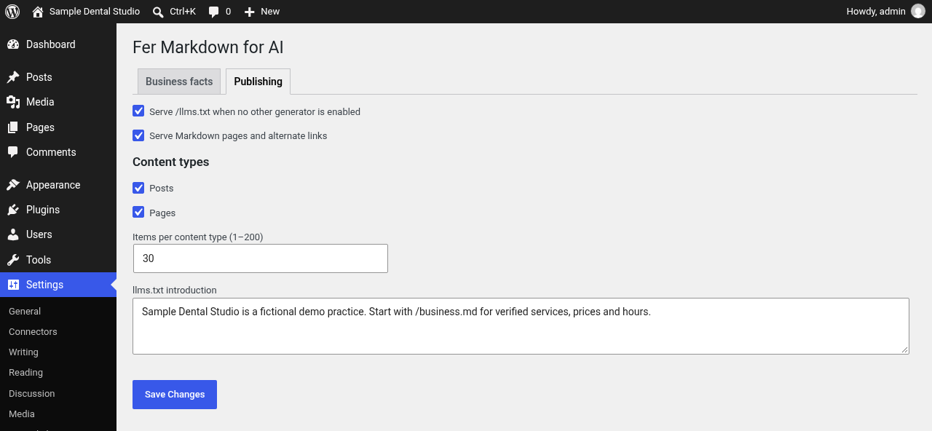
Task: Open the General settings submenu
Action: [25, 311]
